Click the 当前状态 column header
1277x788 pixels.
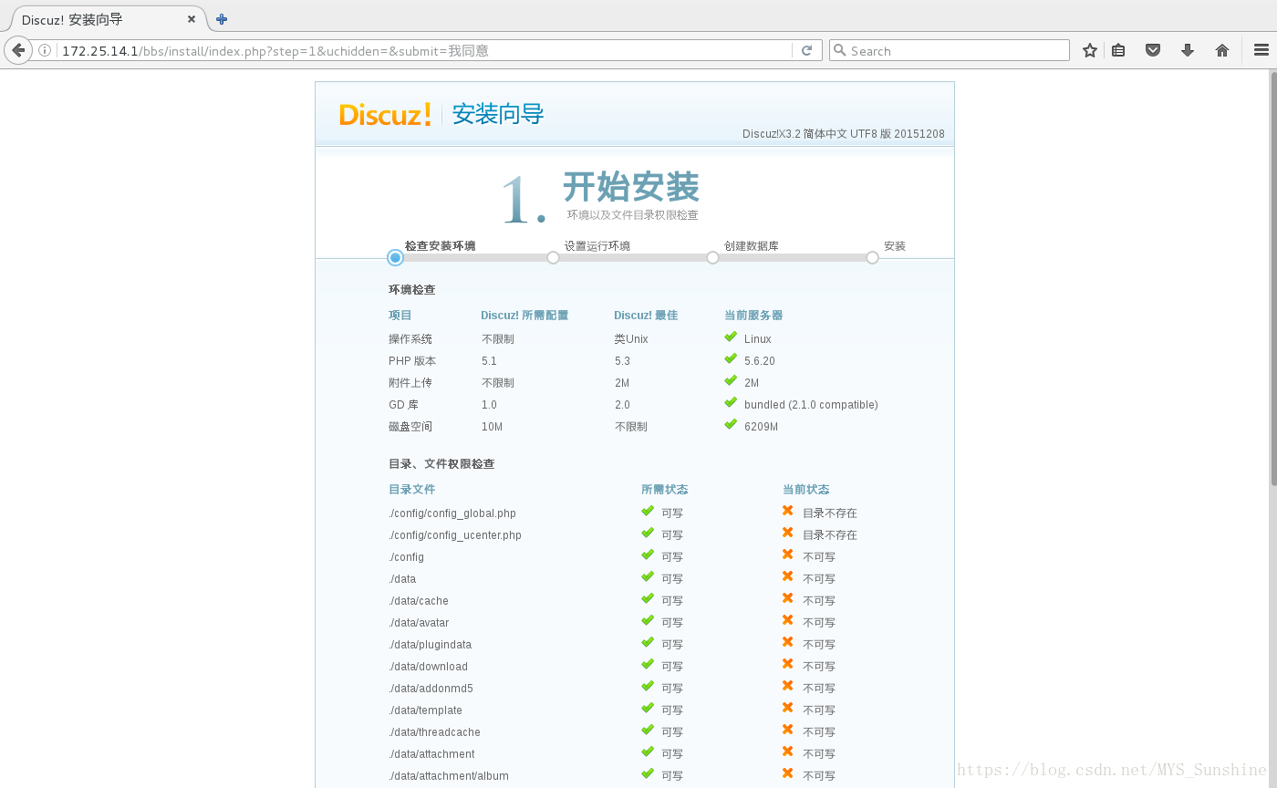(806, 490)
